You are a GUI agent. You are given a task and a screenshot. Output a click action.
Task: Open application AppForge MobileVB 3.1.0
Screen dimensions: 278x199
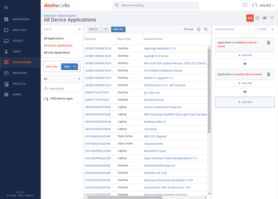click(160, 48)
